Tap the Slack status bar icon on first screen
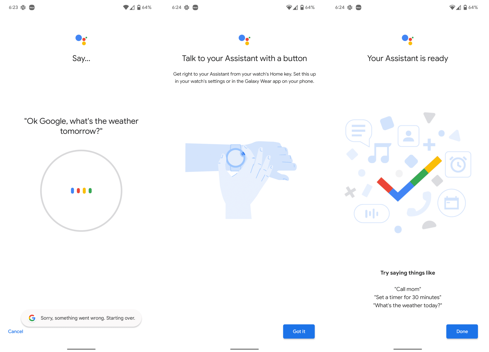The image size is (489, 352). coord(23,8)
